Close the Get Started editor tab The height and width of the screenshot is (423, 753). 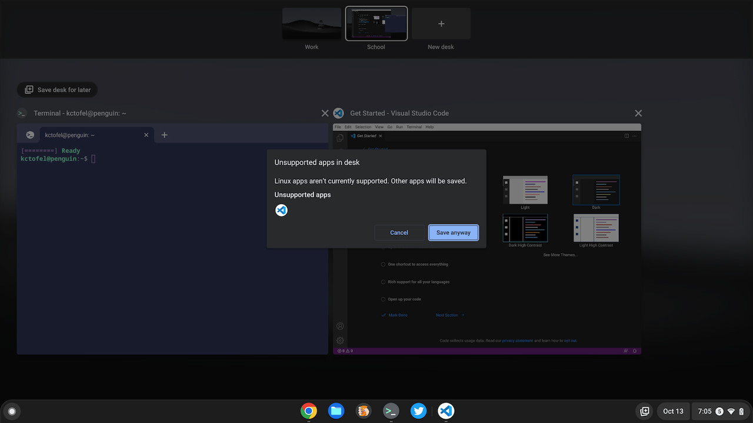(x=380, y=136)
